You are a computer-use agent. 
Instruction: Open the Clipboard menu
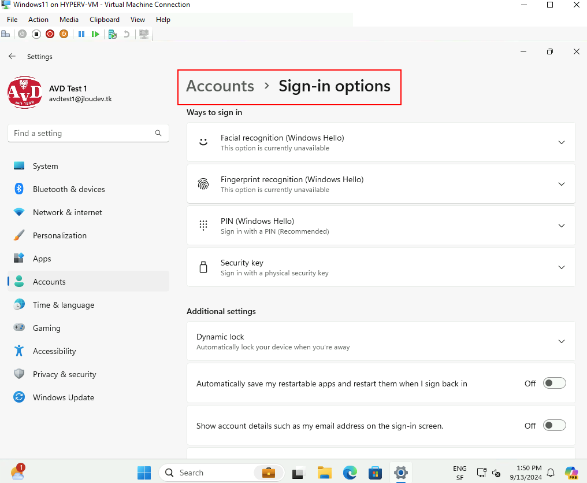(105, 20)
